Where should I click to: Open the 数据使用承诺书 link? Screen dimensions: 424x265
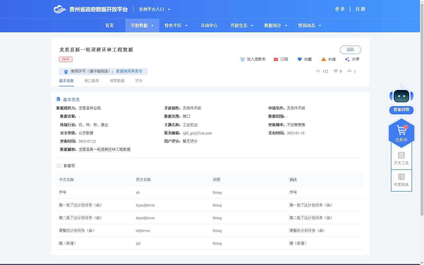coord(129,71)
